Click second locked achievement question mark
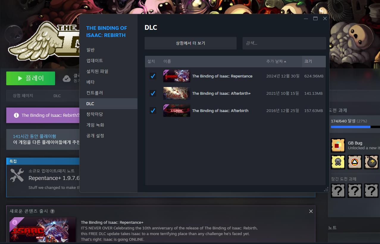 (x=355, y=191)
